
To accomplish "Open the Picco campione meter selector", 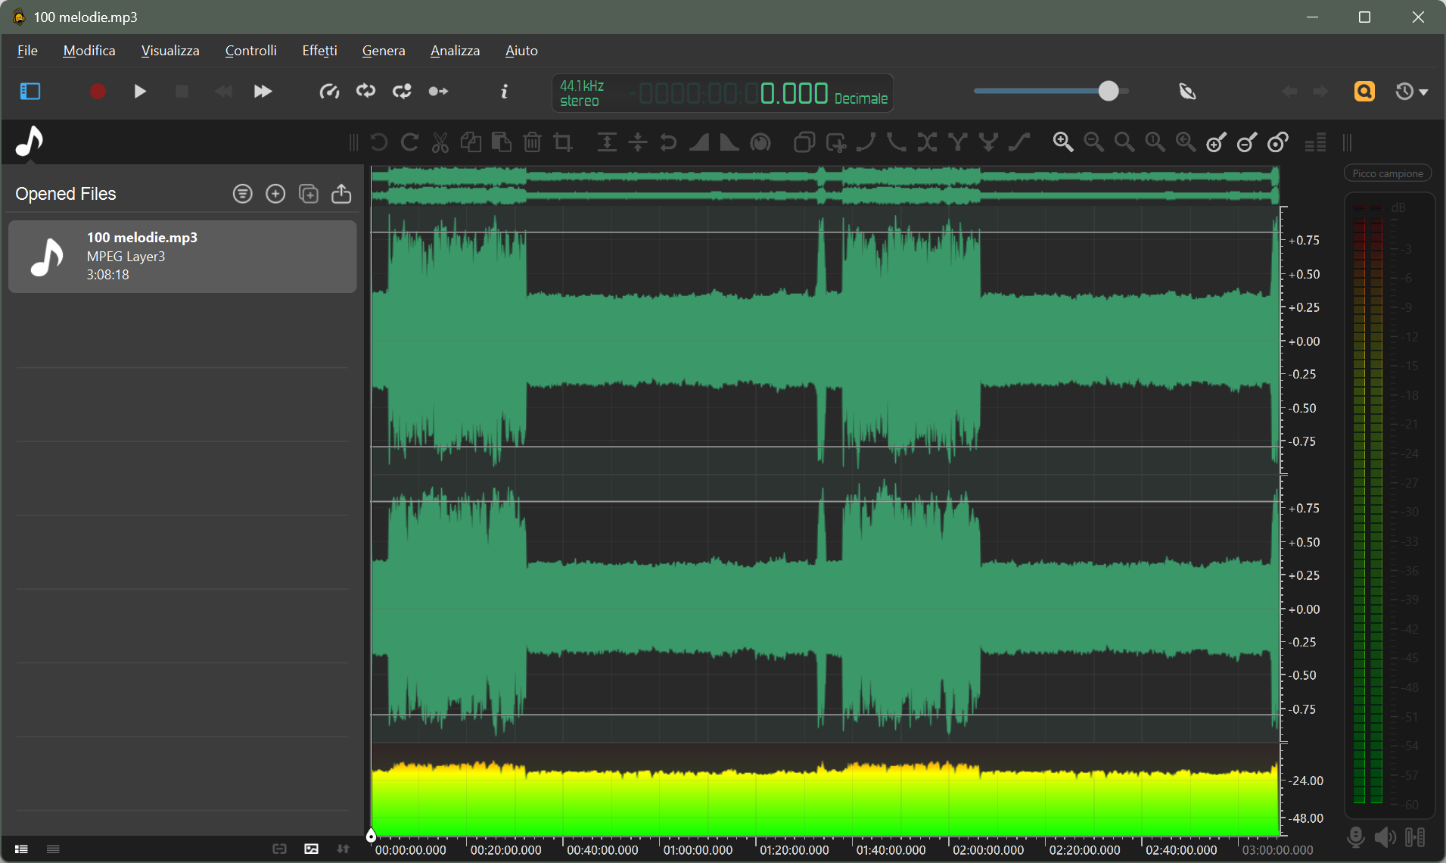I will coord(1388,173).
